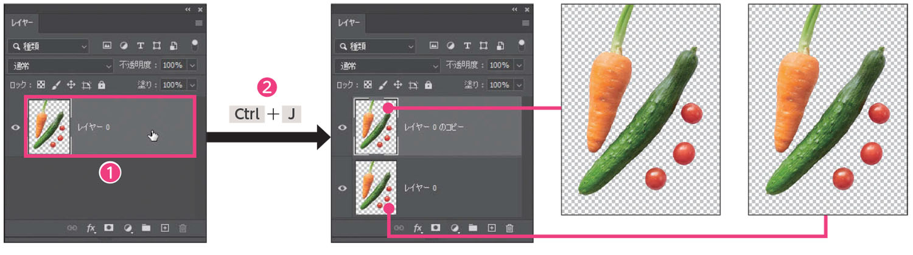Hide レイヤー 0 のコピー layer
913x255 pixels.
(x=343, y=127)
